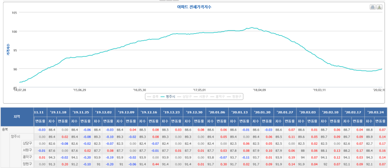Click the 지수 subheader under '19.11.18
Screen dimensions: 388x168
click(51, 121)
